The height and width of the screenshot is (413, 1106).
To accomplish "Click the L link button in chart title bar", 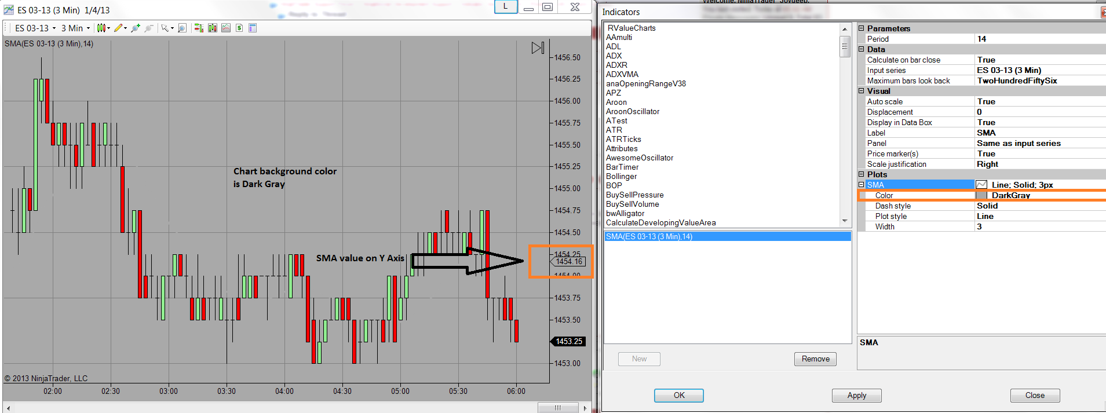I will [x=506, y=7].
